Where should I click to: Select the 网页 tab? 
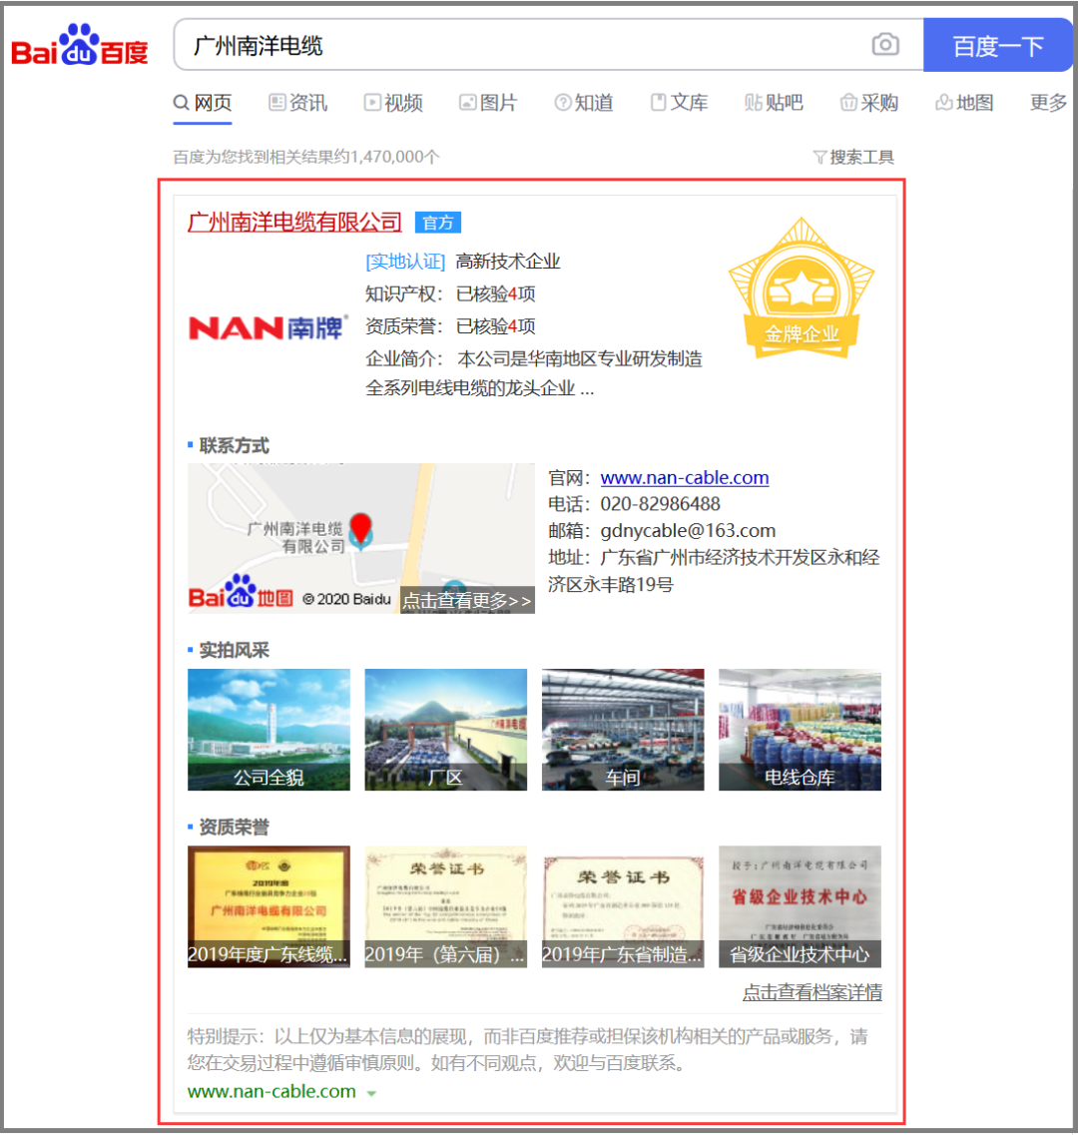[x=203, y=103]
